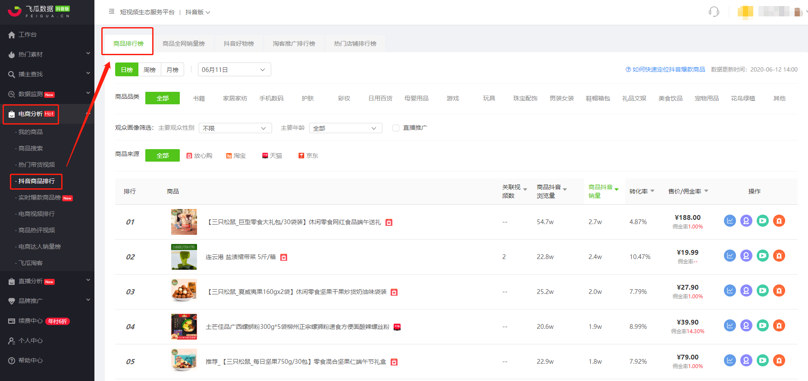Switch to the 商品全网销量榜 tab
Viewport: 808px width, 381px height.
[184, 44]
